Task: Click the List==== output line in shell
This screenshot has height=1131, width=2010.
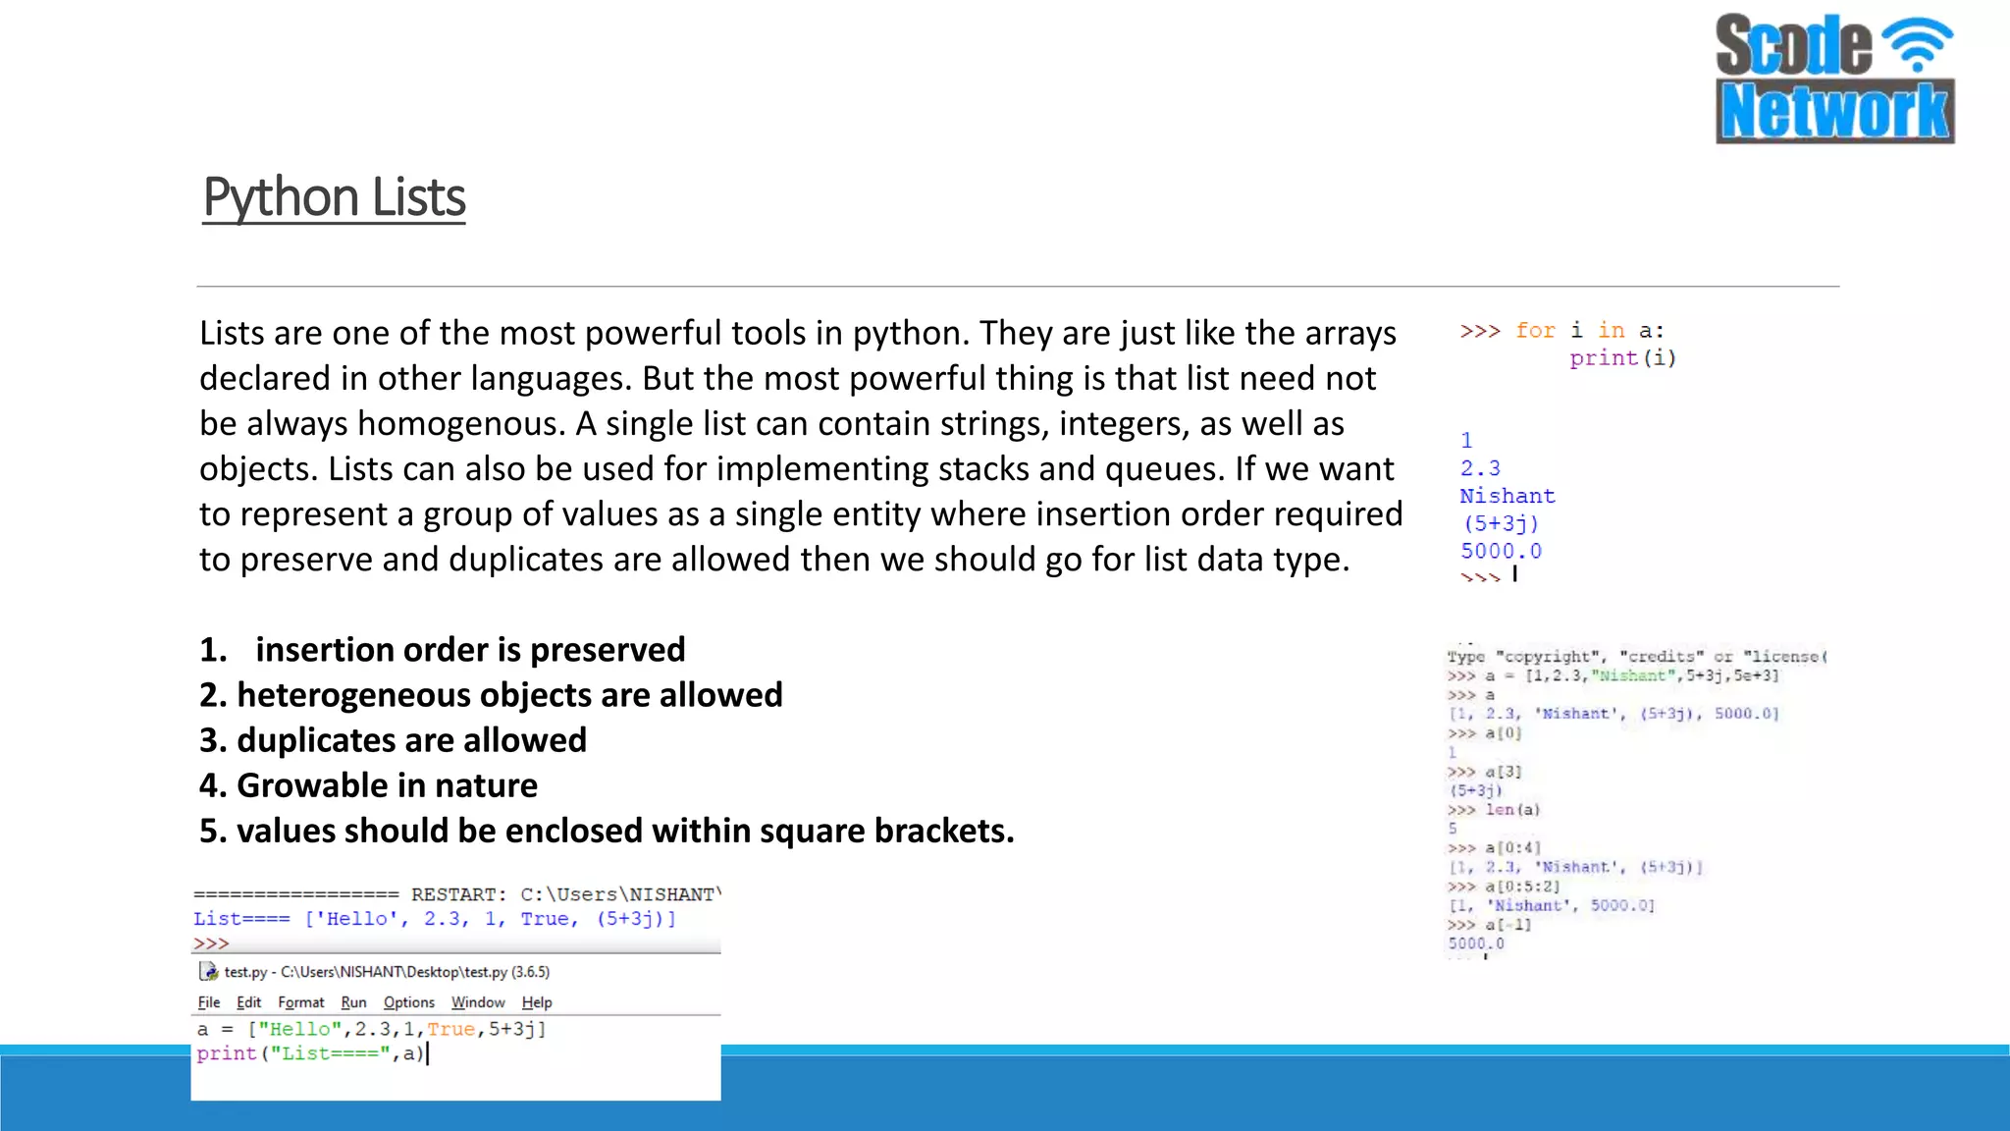Action: (435, 919)
